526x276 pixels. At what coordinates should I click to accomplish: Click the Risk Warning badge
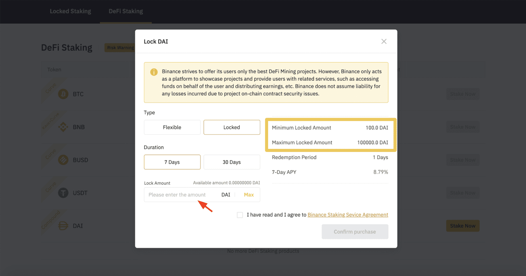click(120, 48)
